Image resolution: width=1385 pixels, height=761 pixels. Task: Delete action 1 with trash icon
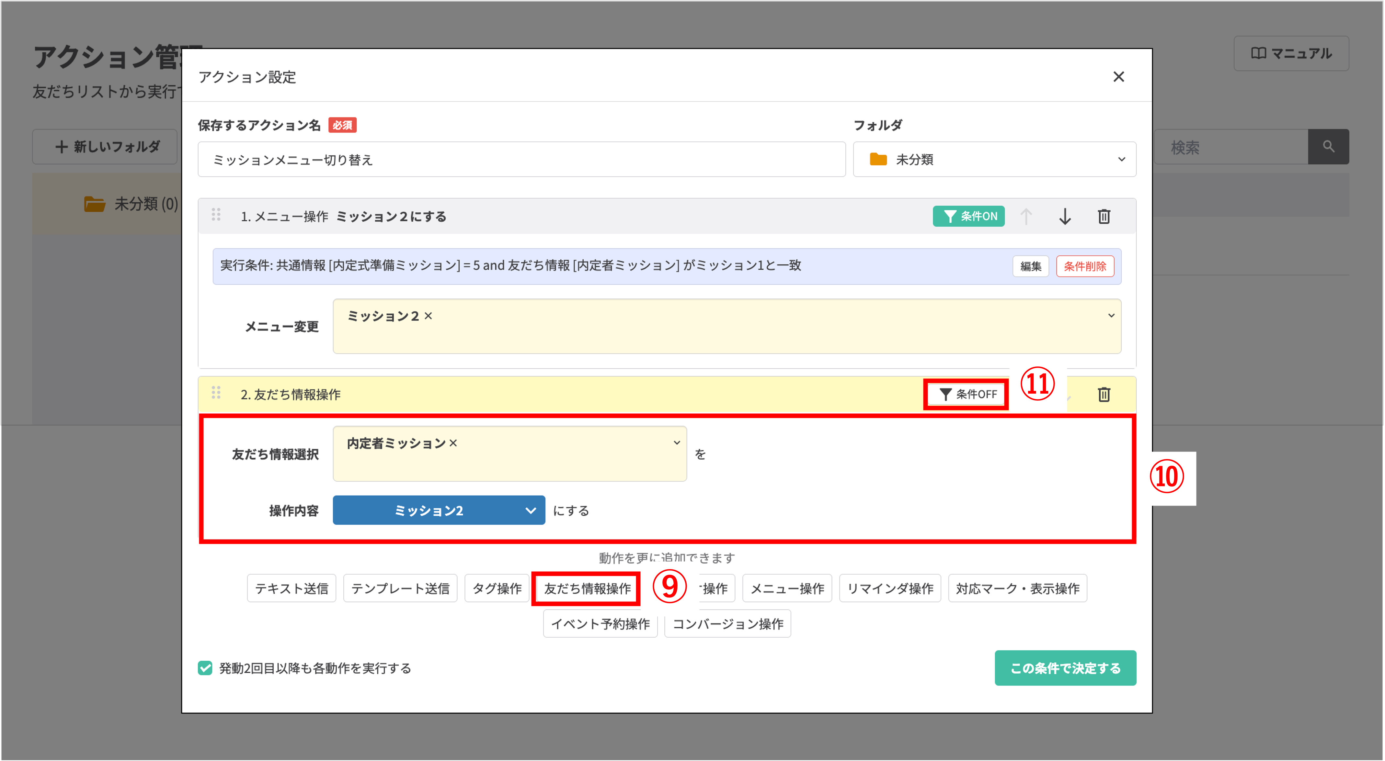tap(1103, 217)
